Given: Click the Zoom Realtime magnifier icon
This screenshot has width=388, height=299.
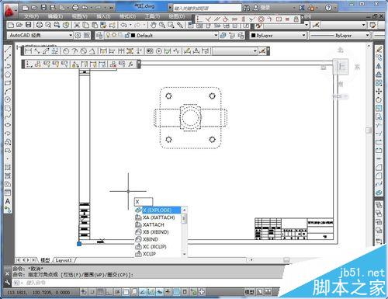Looking at the screenshot, I should point(162,25).
